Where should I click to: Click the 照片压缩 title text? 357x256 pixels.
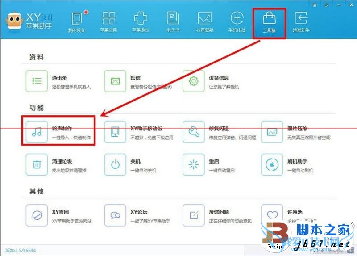pos(297,129)
